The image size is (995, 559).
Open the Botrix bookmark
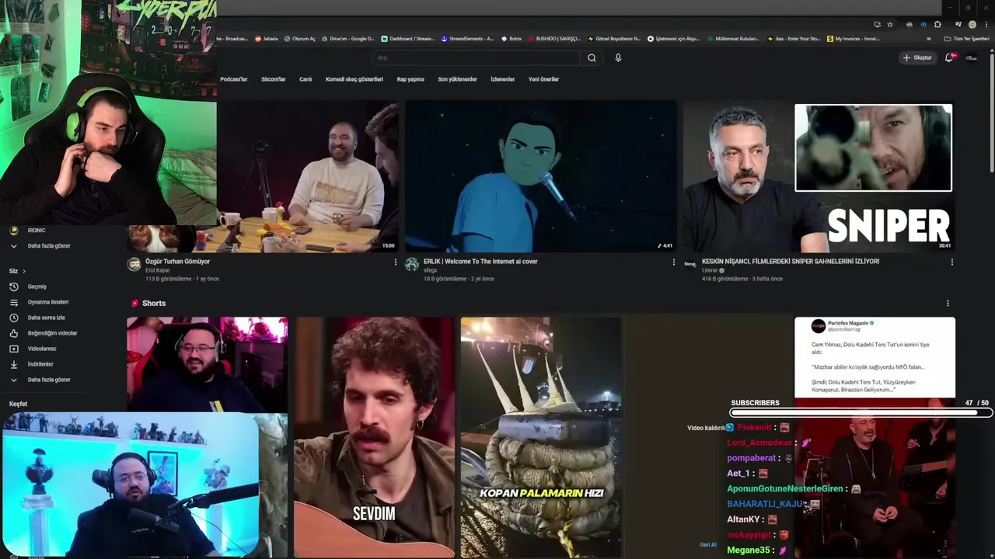click(x=511, y=39)
